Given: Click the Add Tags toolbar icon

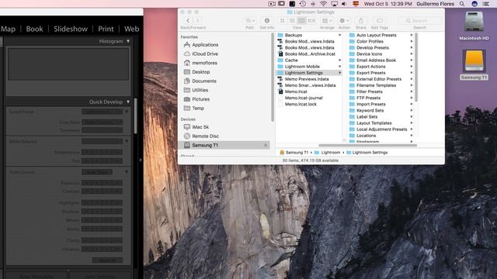Looking at the screenshot, I should (380, 21).
